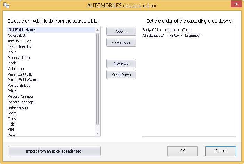Screen dimensions: 244x164
Task: Choose Interior COlor from the source fields
Action: 51,41
